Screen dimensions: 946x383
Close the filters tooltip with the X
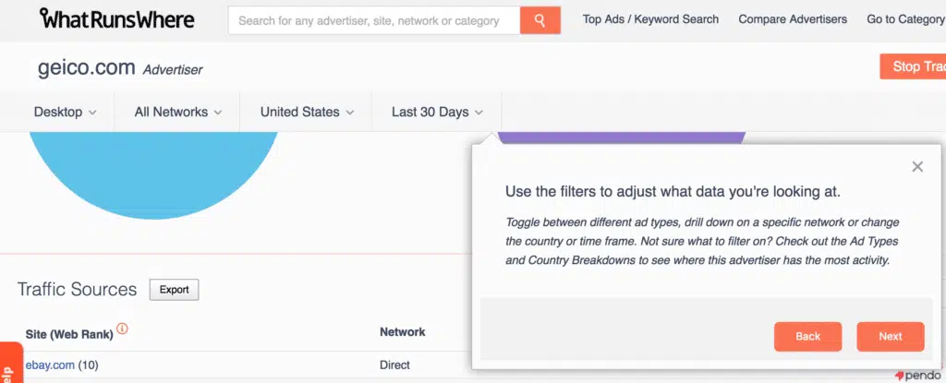click(916, 166)
